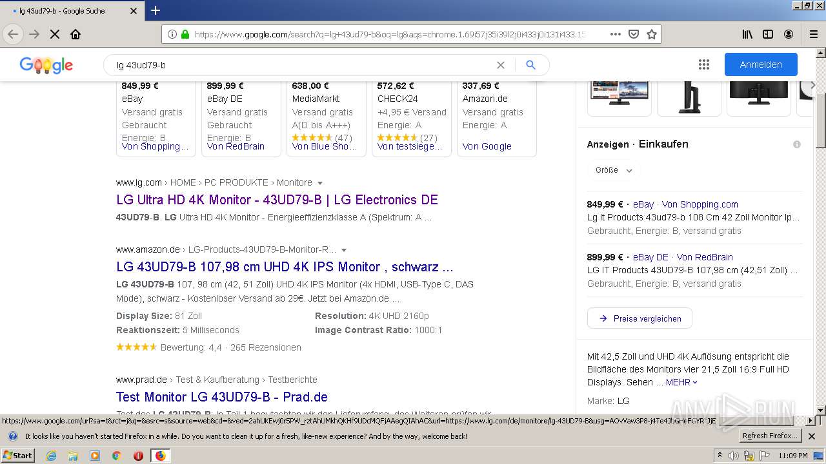Click the taskbar clock showing 11:09 PM
This screenshot has width=826, height=464.
(x=792, y=456)
